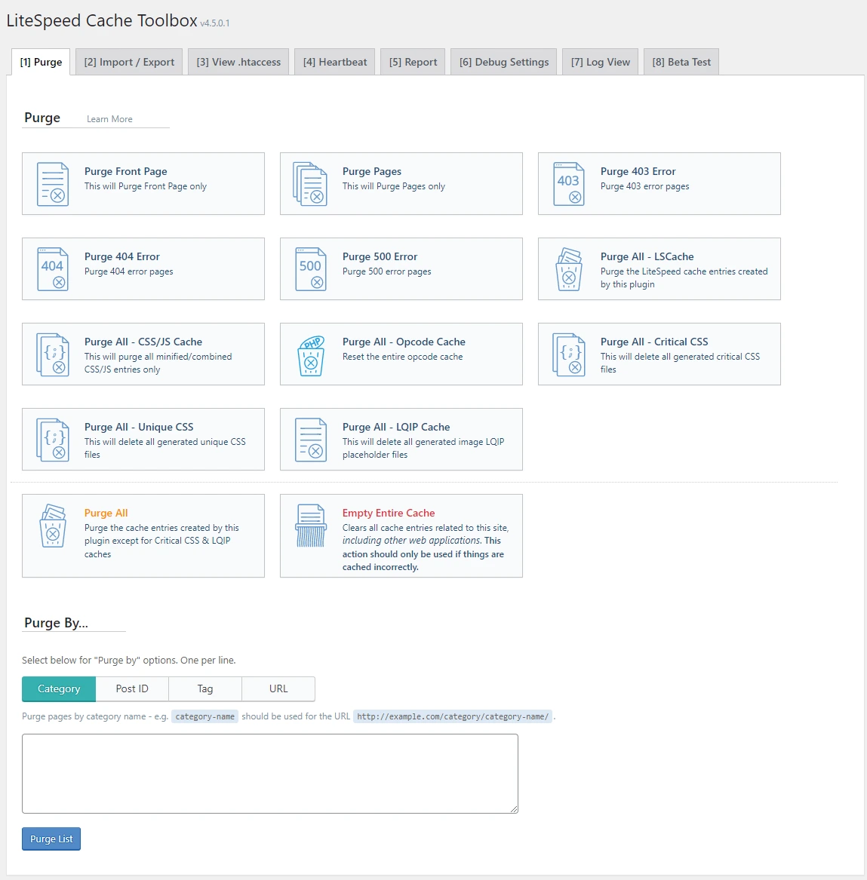Open the Learn More link

[x=109, y=119]
